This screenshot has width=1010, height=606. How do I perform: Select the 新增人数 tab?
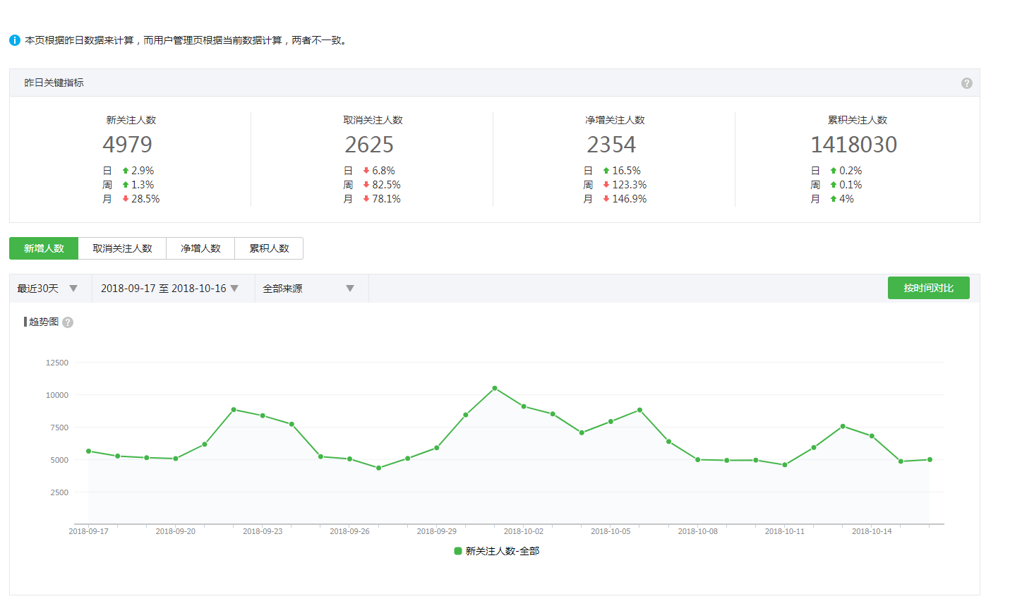tap(44, 248)
